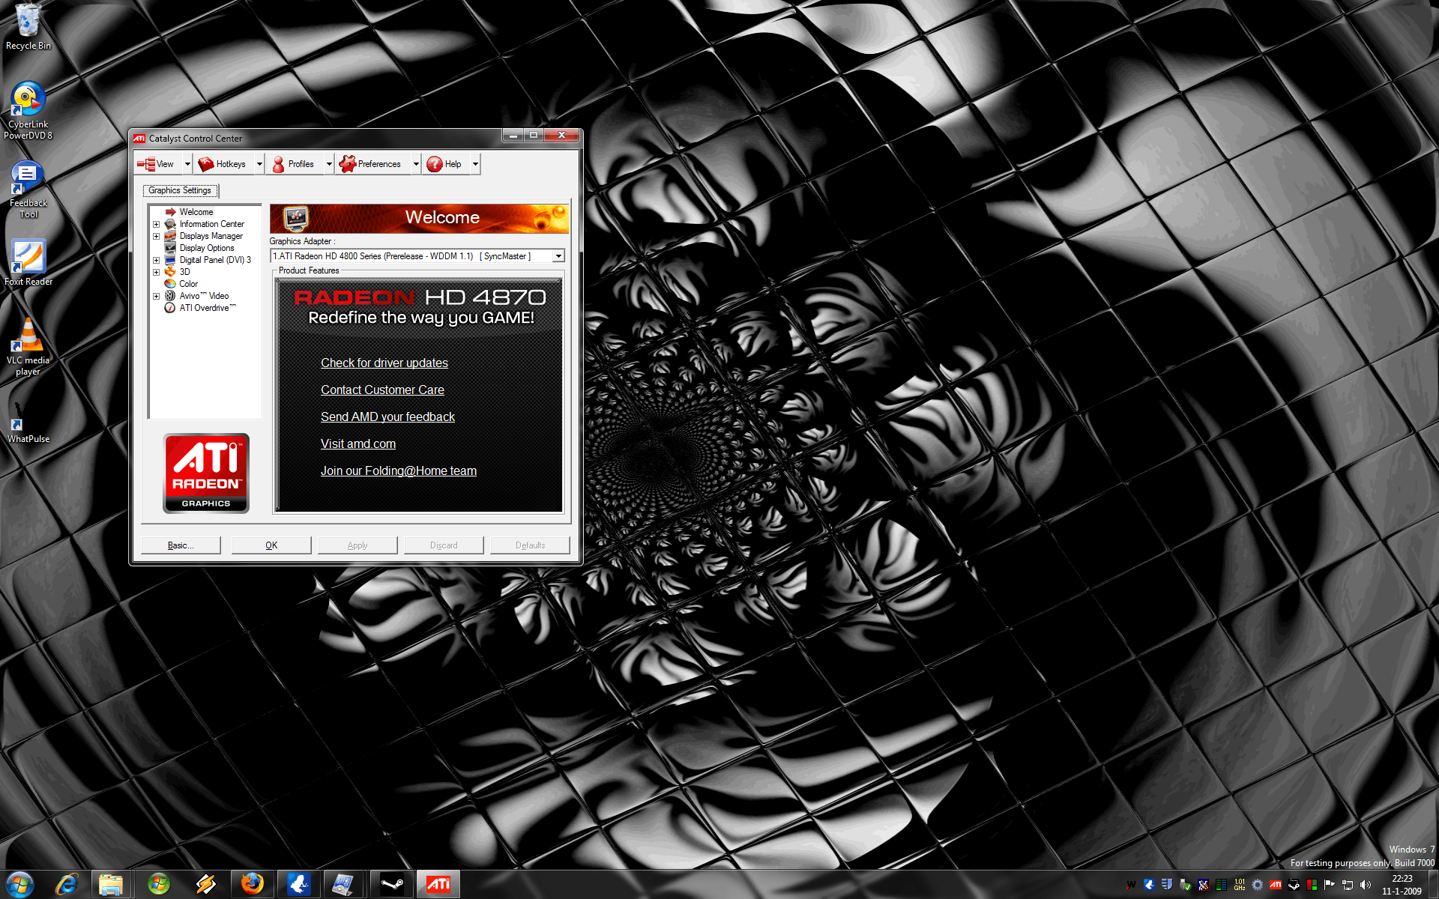The width and height of the screenshot is (1439, 899).
Task: Open Display Options tree item
Action: (x=206, y=248)
